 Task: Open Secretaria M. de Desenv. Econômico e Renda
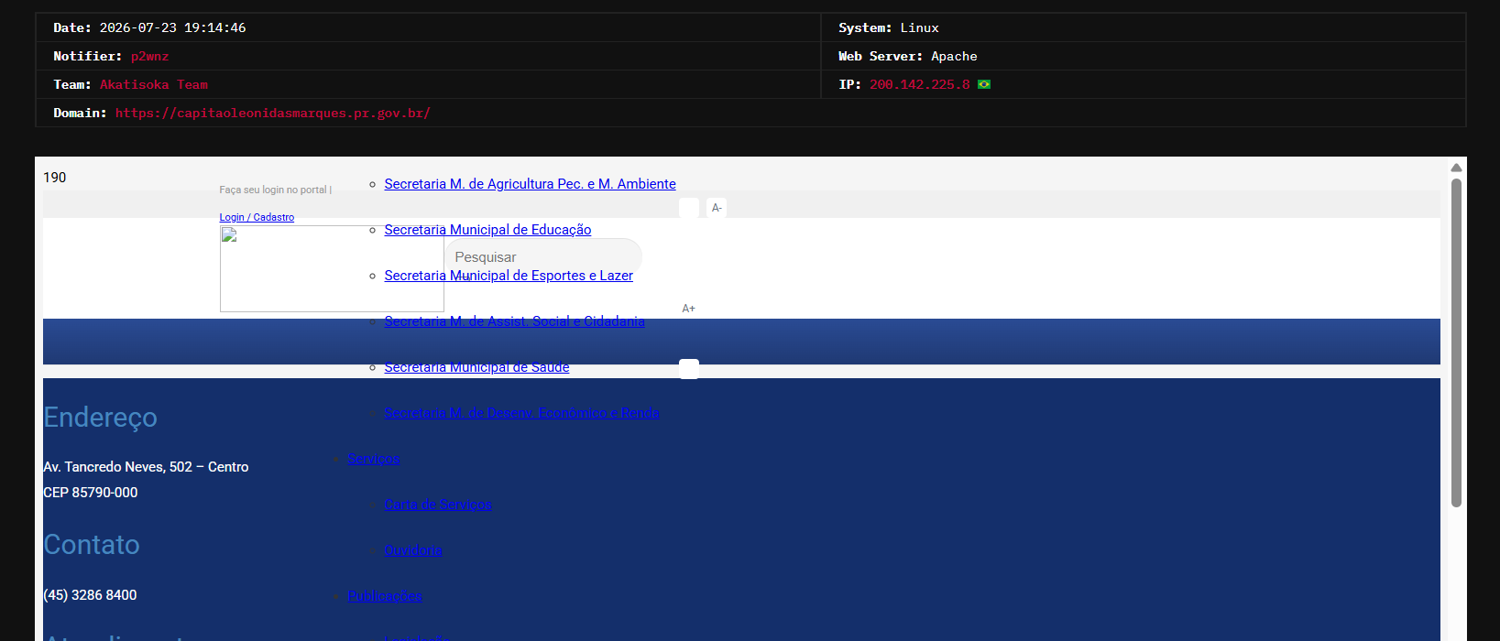(521, 413)
